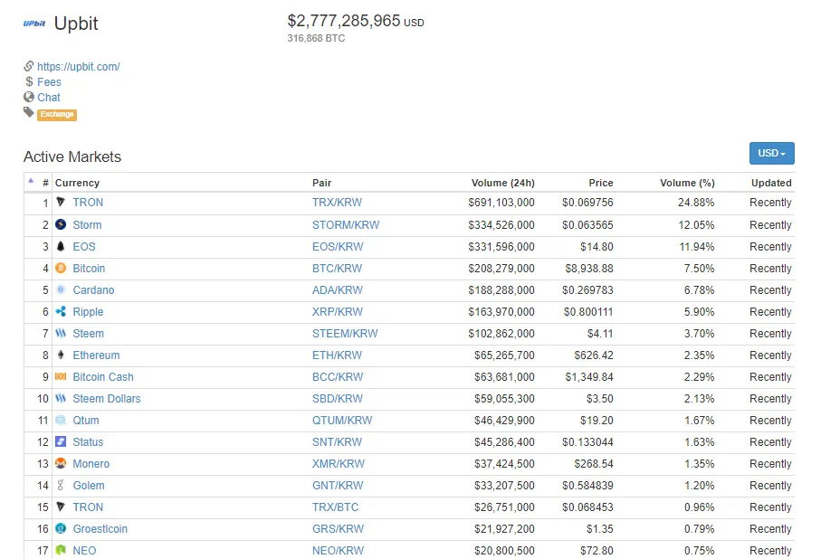Sort by the Updated column header
The image size is (821, 559).
[771, 183]
